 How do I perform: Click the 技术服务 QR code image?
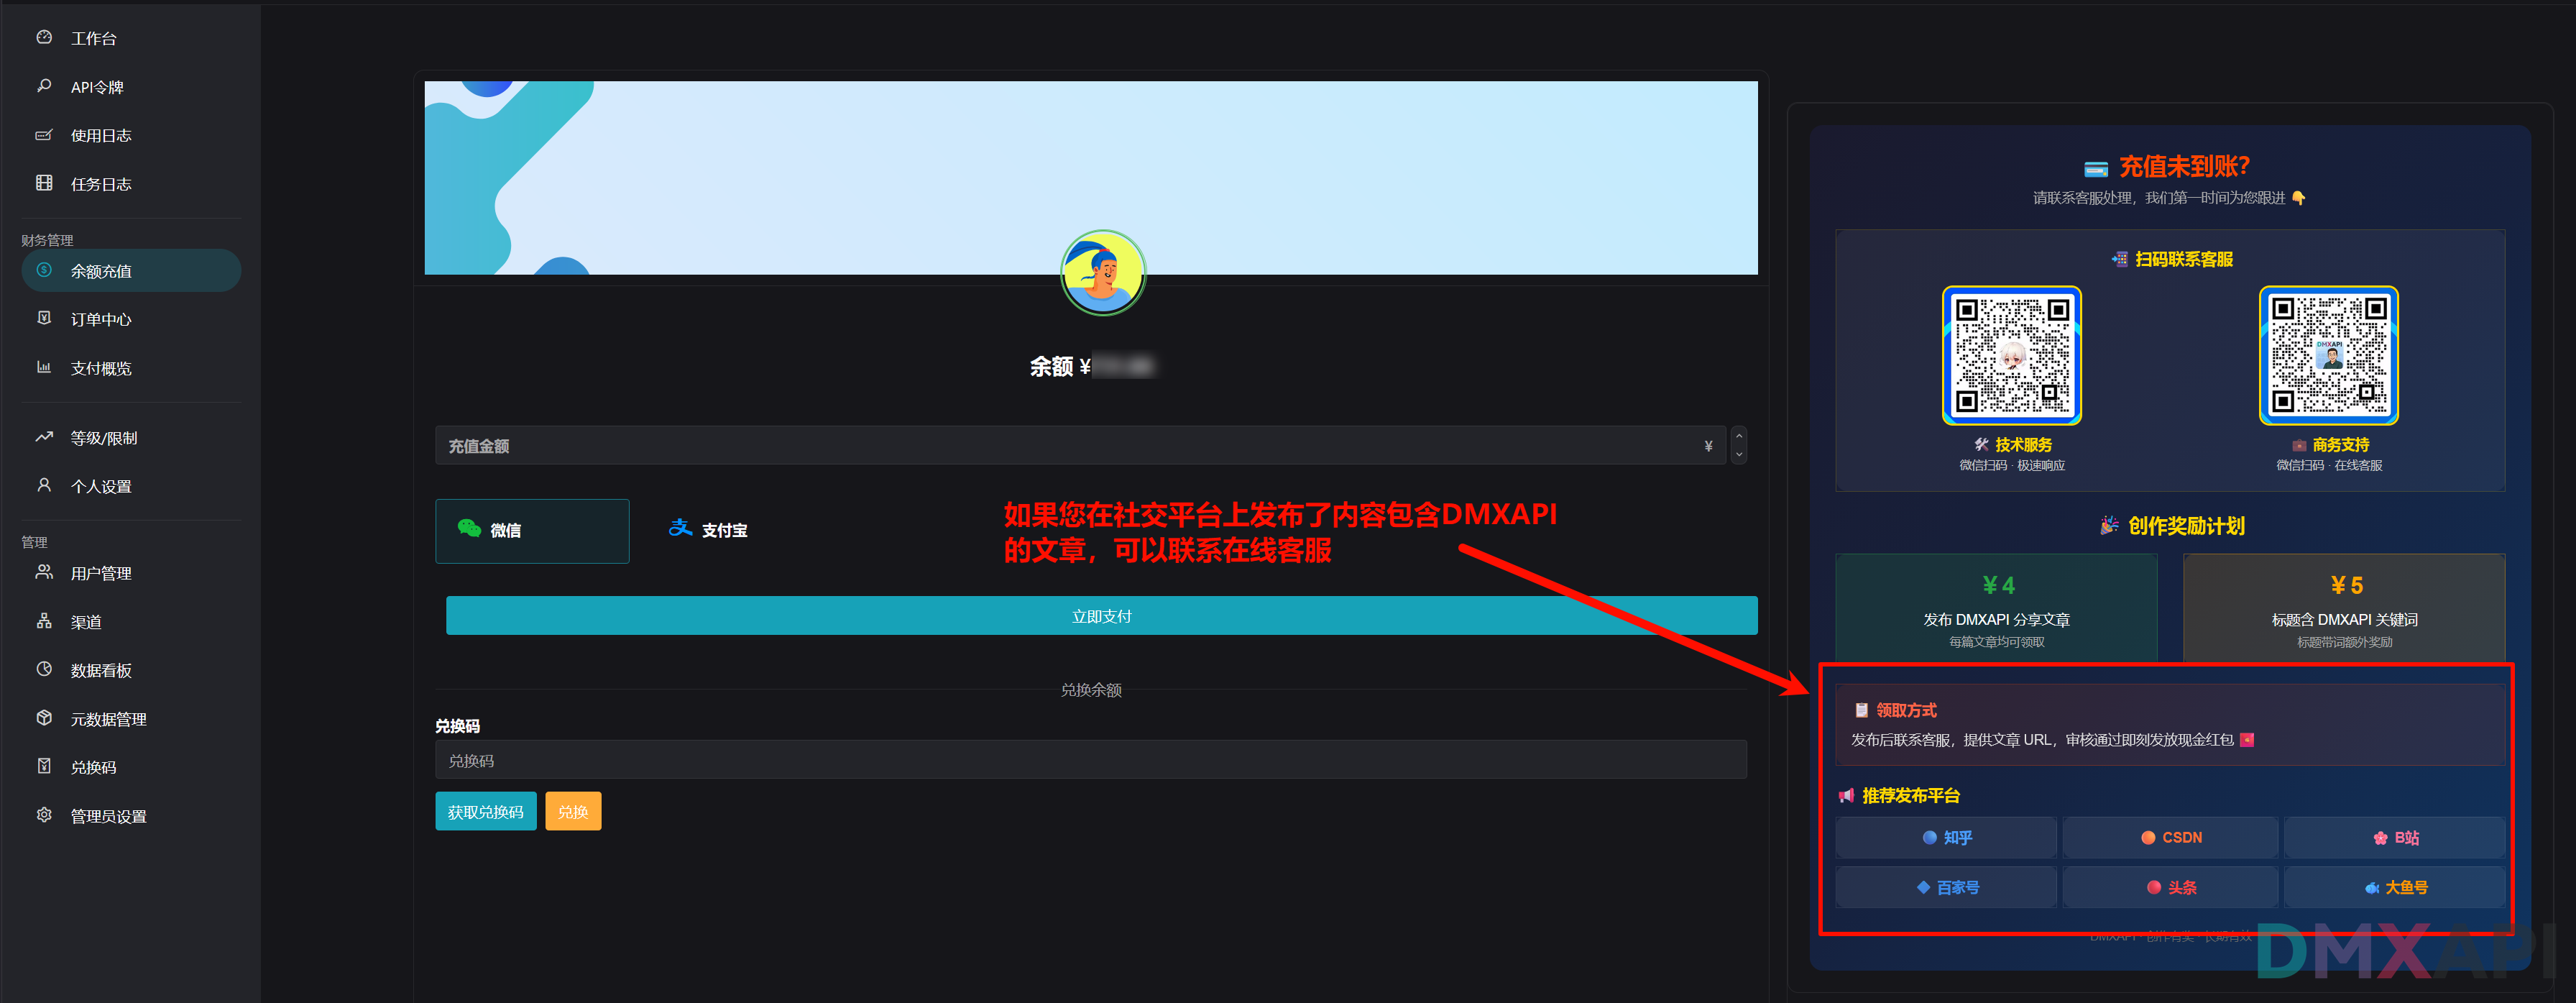pyautogui.click(x=2011, y=355)
